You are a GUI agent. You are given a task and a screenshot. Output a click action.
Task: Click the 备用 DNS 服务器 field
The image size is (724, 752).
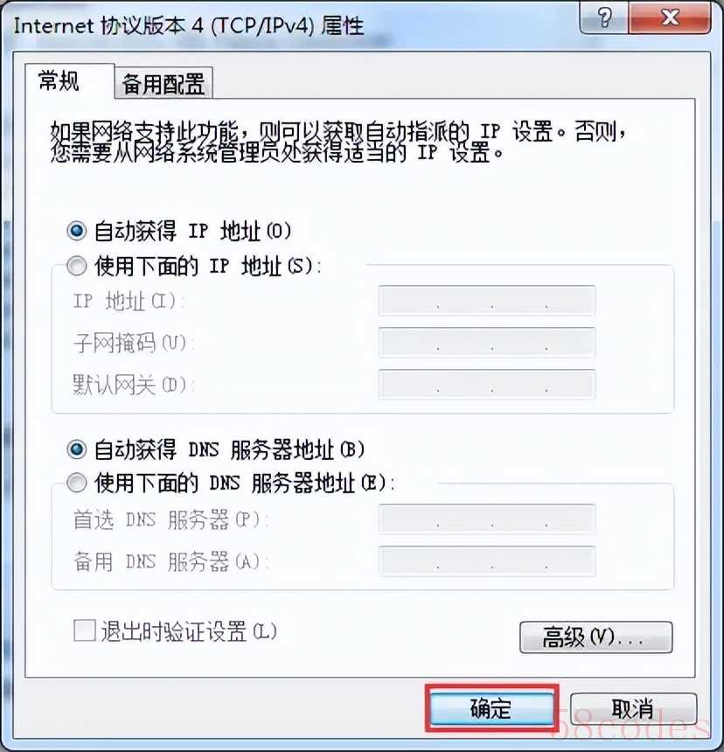point(487,561)
